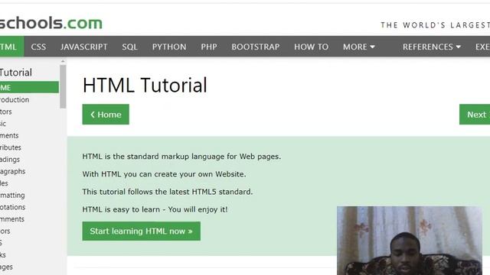Select PHP in the top navbar
Image resolution: width=490 pixels, height=275 pixels.
click(209, 47)
